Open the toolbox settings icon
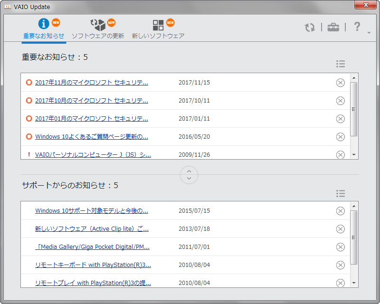 [333, 28]
